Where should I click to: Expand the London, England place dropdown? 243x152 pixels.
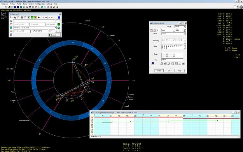point(56,28)
